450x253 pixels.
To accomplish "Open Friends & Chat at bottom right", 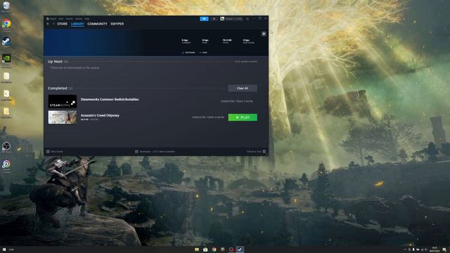I will pos(256,152).
